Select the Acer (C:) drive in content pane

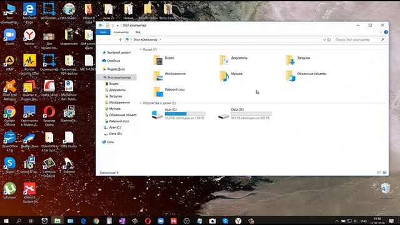(178, 114)
